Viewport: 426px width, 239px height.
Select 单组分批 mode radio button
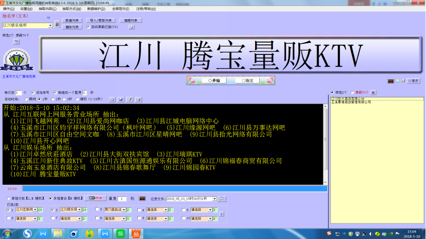coord(8,198)
